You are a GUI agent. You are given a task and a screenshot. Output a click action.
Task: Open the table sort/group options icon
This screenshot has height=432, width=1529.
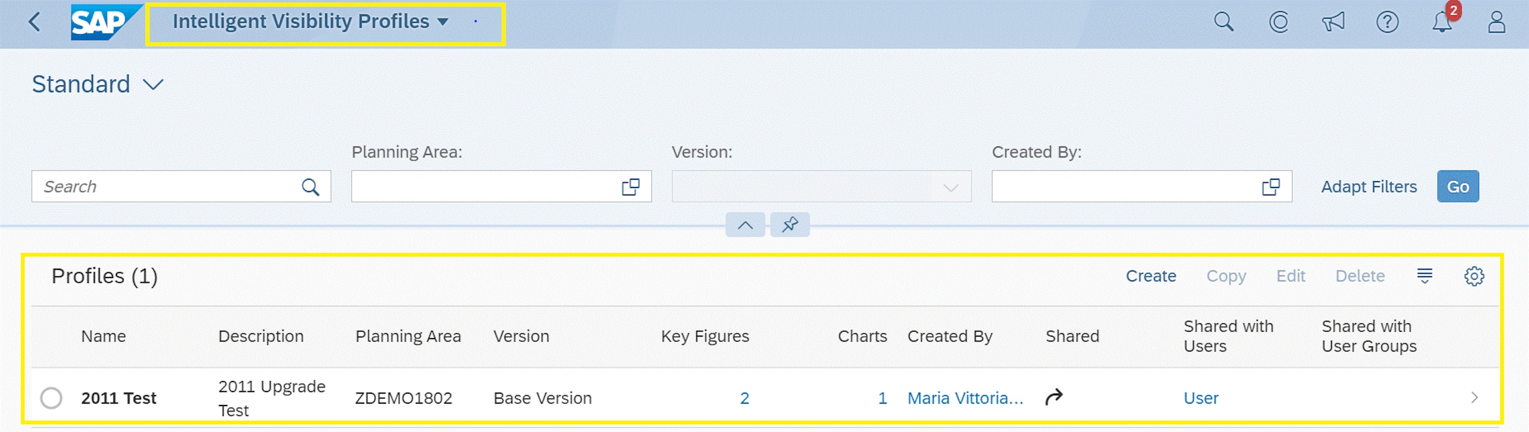(x=1424, y=276)
